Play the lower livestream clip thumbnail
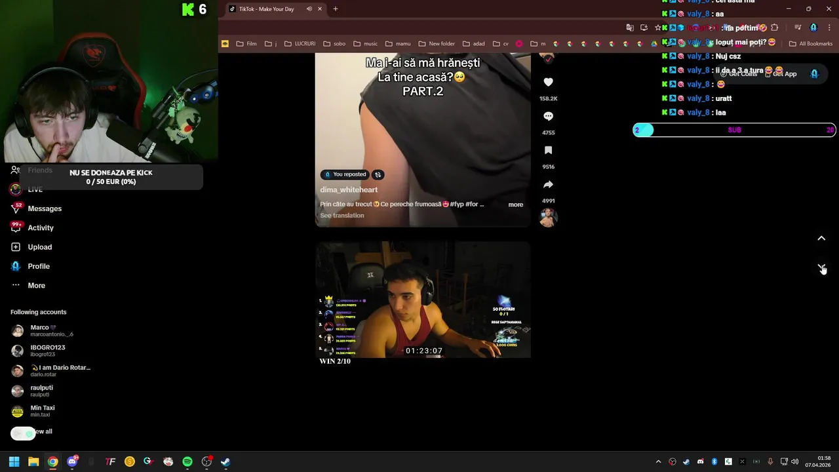The image size is (839, 472). [x=423, y=300]
